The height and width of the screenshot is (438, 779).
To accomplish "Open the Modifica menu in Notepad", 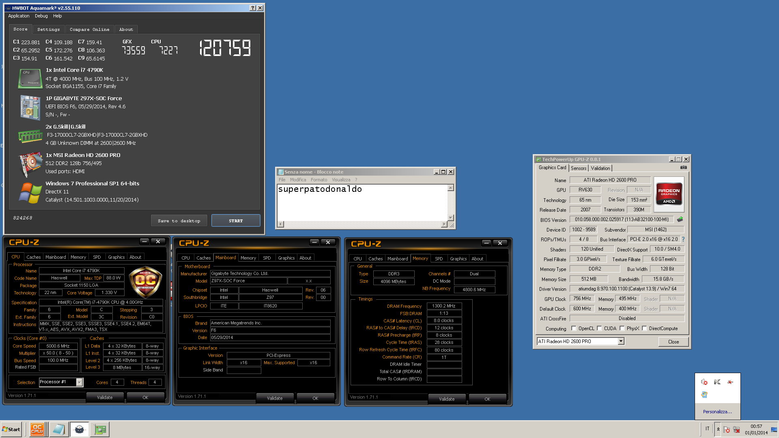I will 298,180.
